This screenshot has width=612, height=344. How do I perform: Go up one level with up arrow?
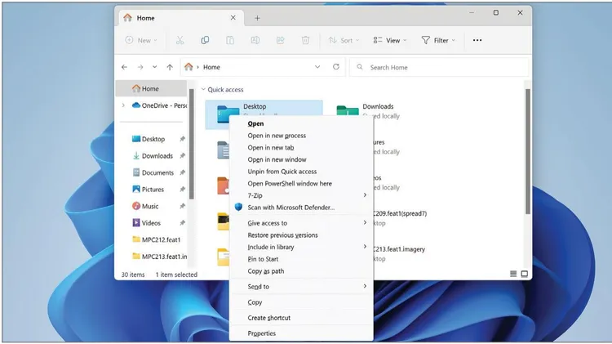pyautogui.click(x=170, y=67)
